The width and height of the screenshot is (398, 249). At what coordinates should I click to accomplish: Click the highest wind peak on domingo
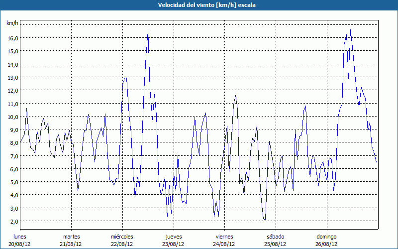click(350, 30)
